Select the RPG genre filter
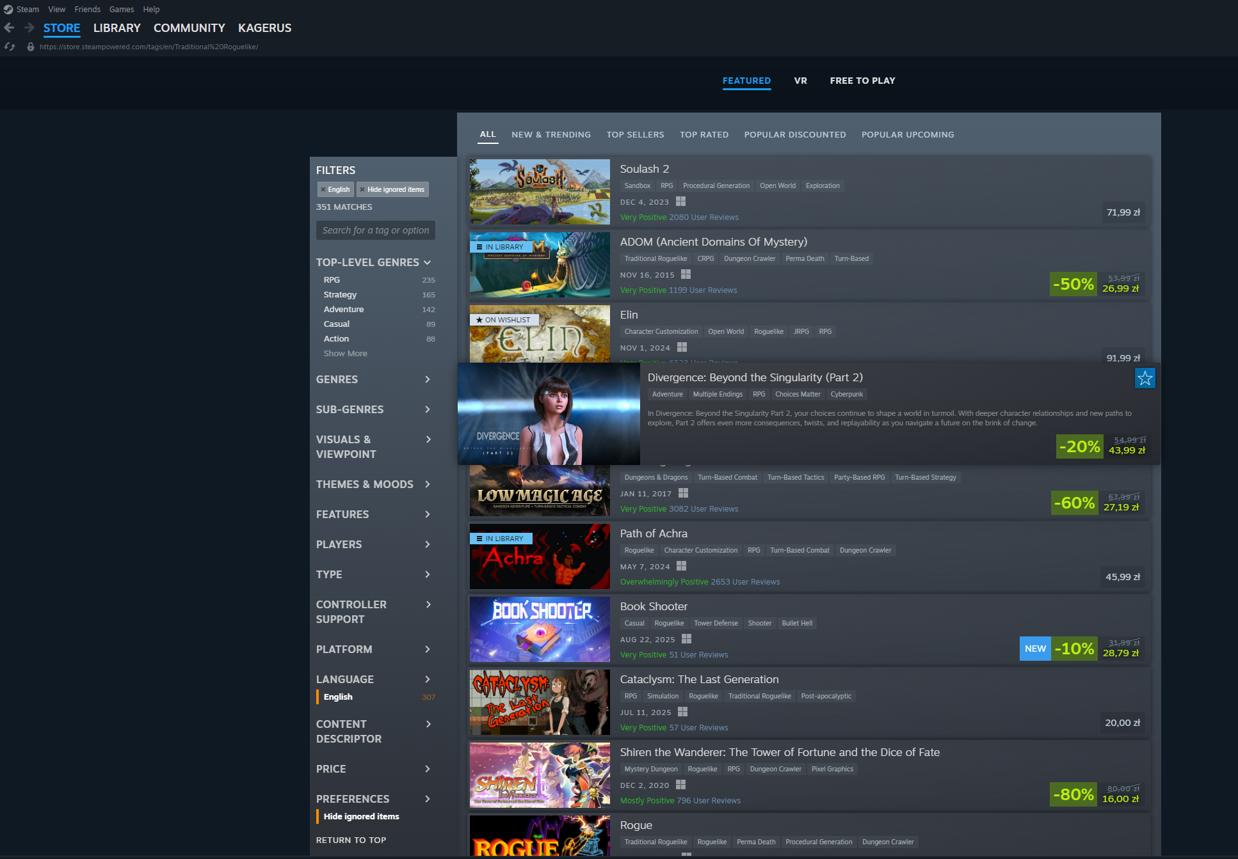The height and width of the screenshot is (859, 1238). coord(332,280)
